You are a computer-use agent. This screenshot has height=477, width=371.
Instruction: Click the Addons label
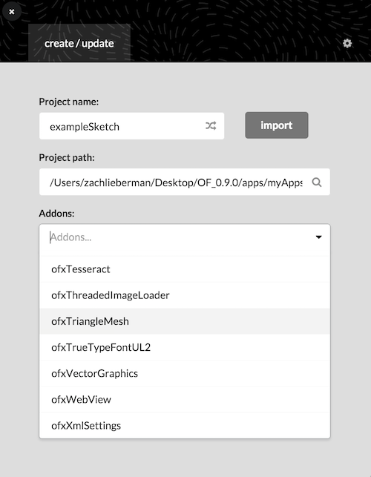click(x=56, y=213)
